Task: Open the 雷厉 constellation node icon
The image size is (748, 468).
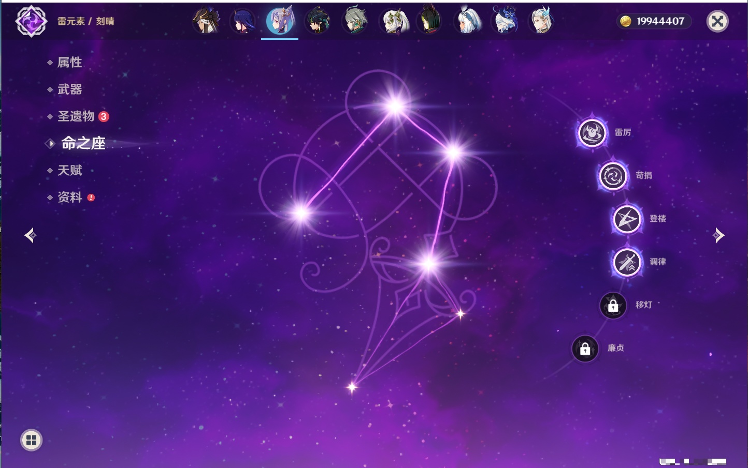Action: pyautogui.click(x=592, y=133)
